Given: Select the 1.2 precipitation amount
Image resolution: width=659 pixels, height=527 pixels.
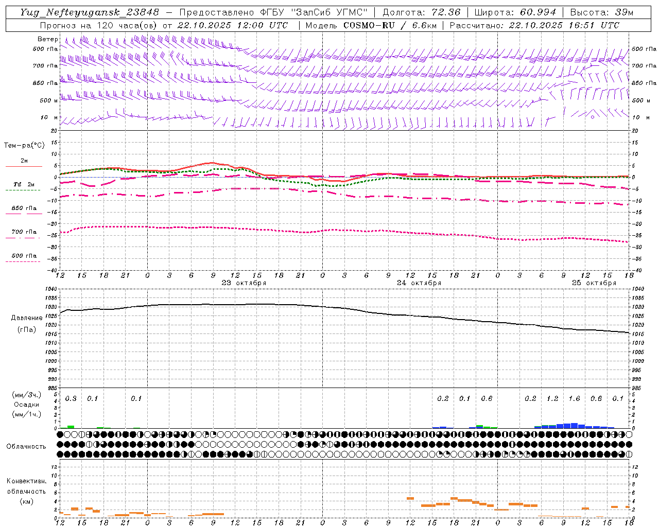Looking at the screenshot, I should (x=552, y=399).
